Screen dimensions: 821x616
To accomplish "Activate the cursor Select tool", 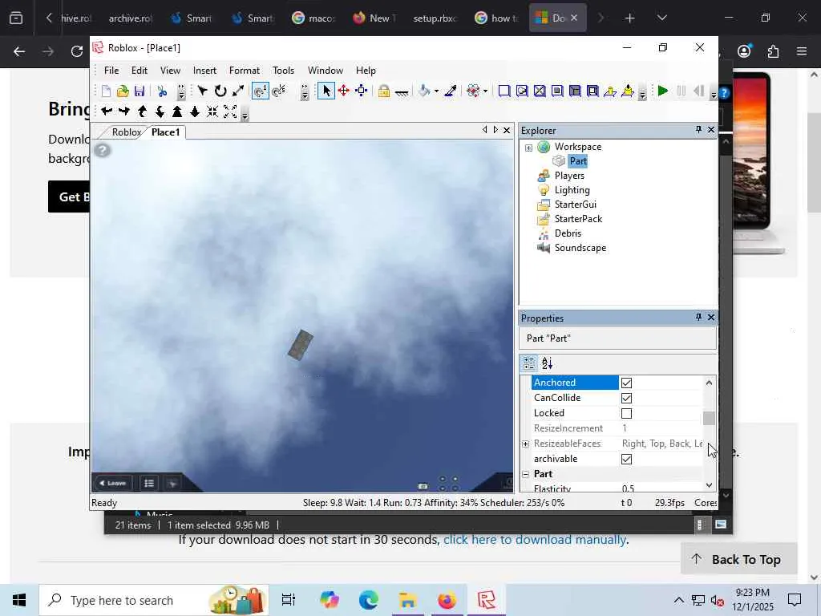I will point(326,91).
